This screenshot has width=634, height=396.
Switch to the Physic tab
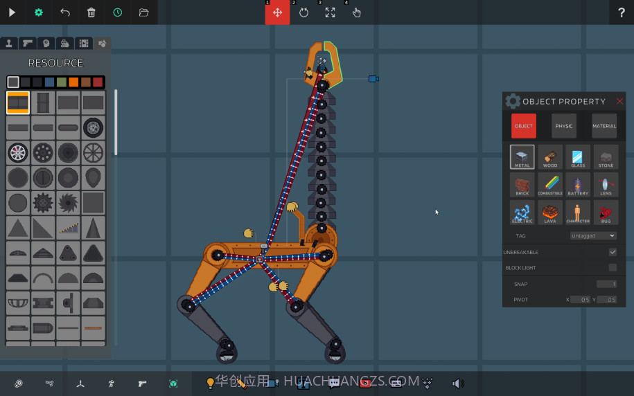click(x=564, y=126)
